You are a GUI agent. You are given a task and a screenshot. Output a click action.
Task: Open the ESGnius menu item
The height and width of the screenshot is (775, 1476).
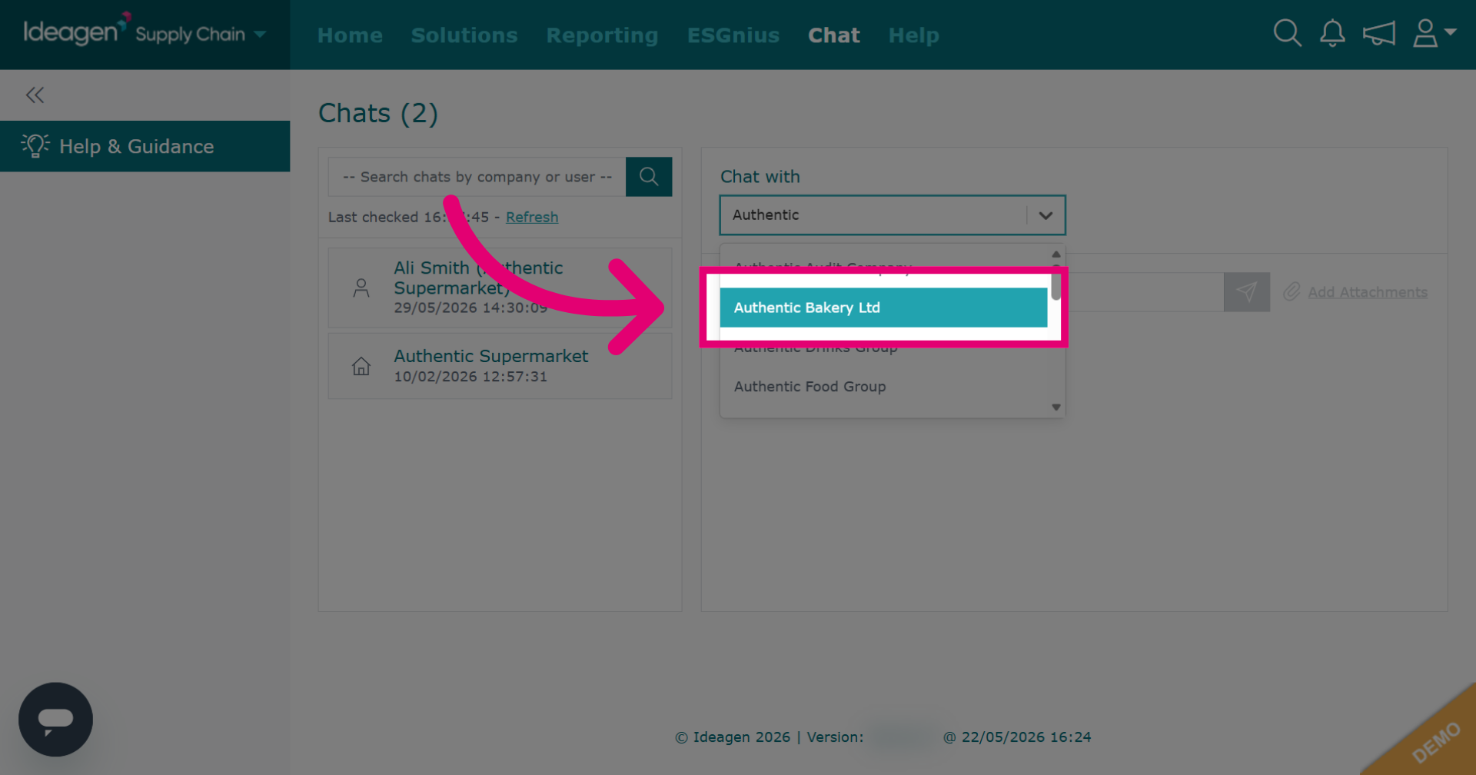pyautogui.click(x=733, y=35)
